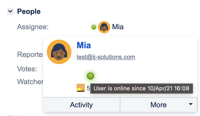Open the blue Mia profile name link

tap(84, 45)
